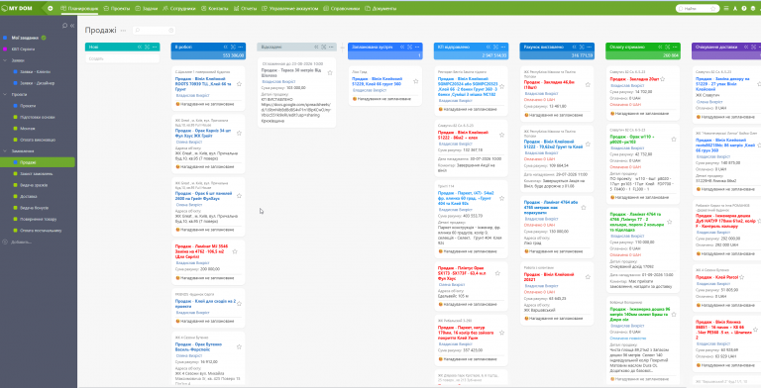Open Проекты in top menu
The width and height of the screenshot is (761, 388).
pyautogui.click(x=117, y=8)
